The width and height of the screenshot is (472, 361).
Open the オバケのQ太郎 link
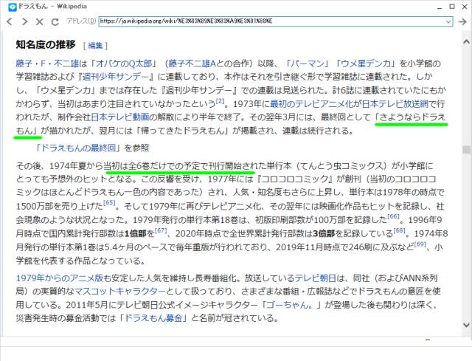click(124, 63)
